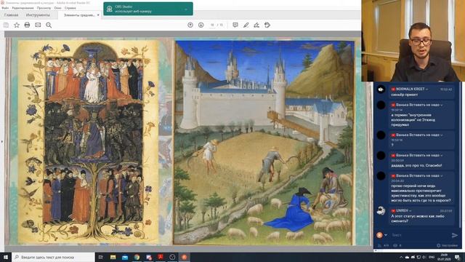Dismiss the OBS Studio webcam notification
The image size is (465, 262).
point(186,9)
